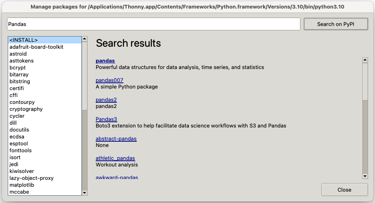Click the search results scrollbar thumb
This screenshot has height=203, width=375.
365,82
